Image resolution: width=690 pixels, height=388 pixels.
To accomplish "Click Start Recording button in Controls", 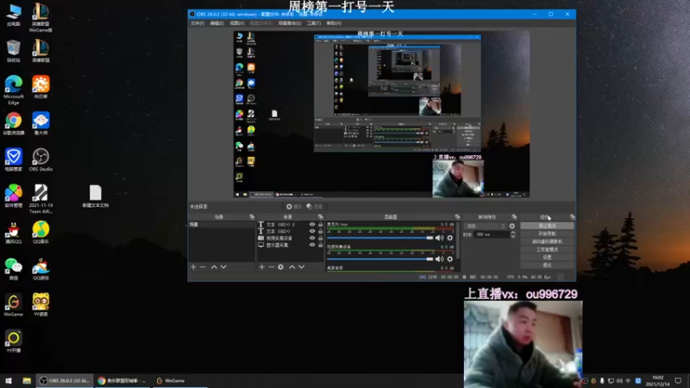I will click(x=547, y=234).
